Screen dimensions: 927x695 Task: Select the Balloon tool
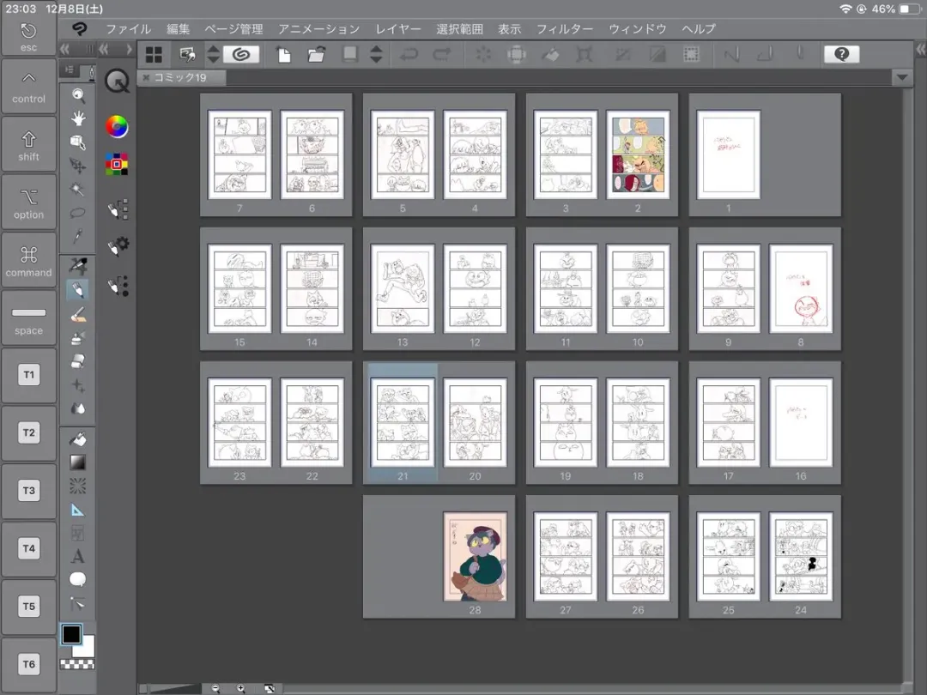[x=78, y=579]
